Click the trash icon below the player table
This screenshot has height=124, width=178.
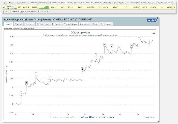click(4, 12)
